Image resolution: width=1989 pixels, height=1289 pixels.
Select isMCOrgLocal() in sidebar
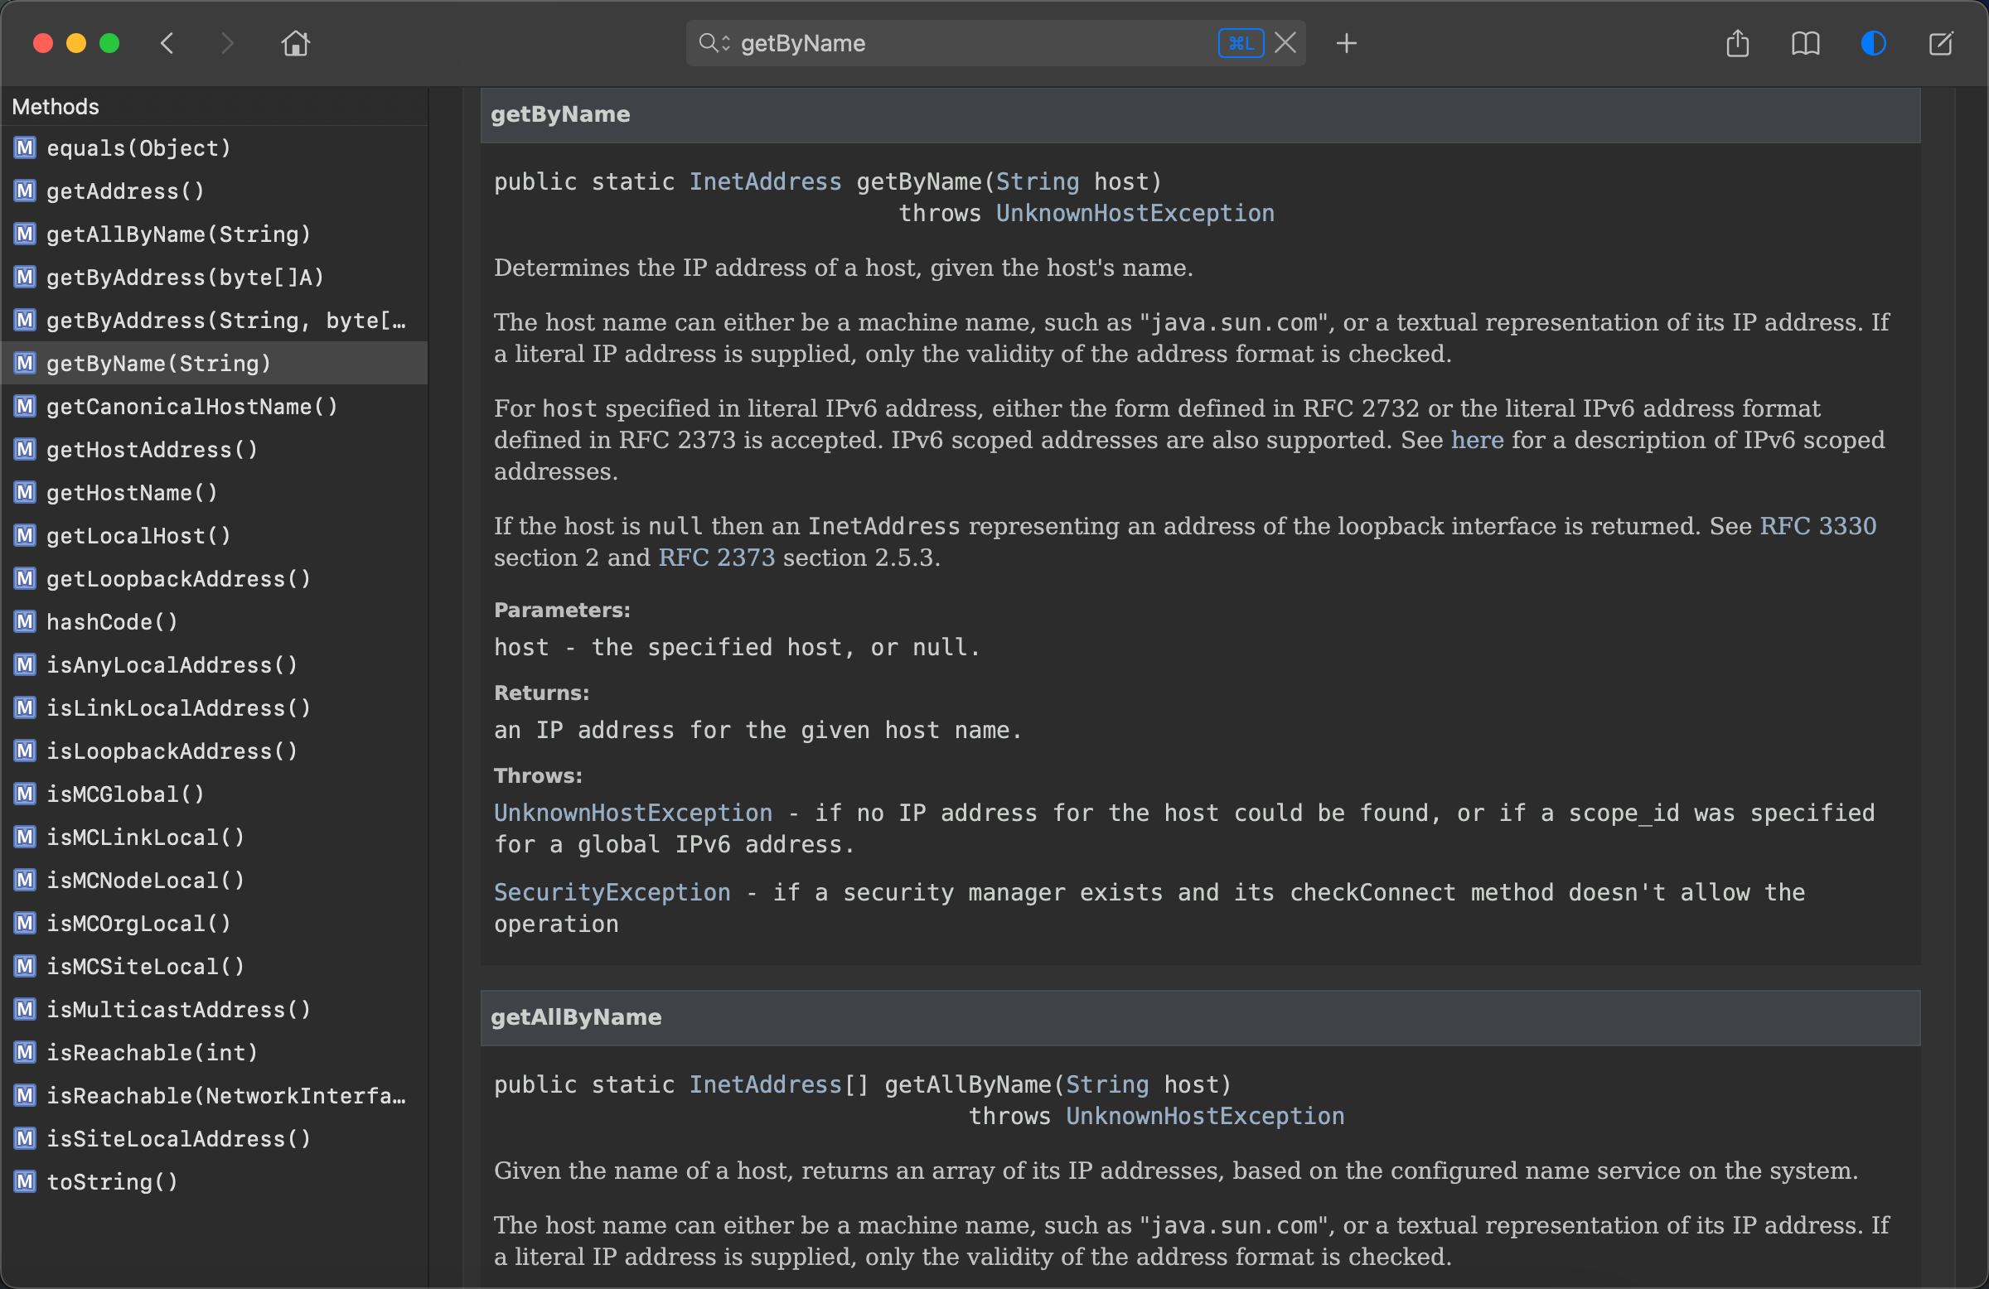coord(215,923)
